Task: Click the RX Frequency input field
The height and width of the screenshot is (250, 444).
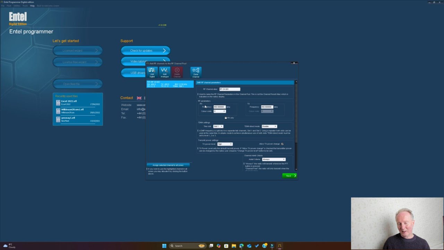Action: (219, 107)
